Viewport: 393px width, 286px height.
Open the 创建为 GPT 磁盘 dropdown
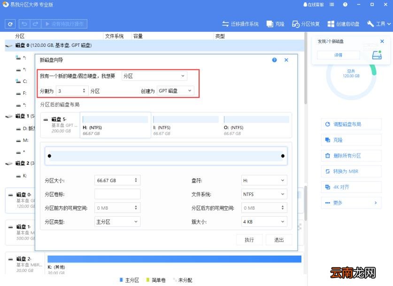(175, 91)
